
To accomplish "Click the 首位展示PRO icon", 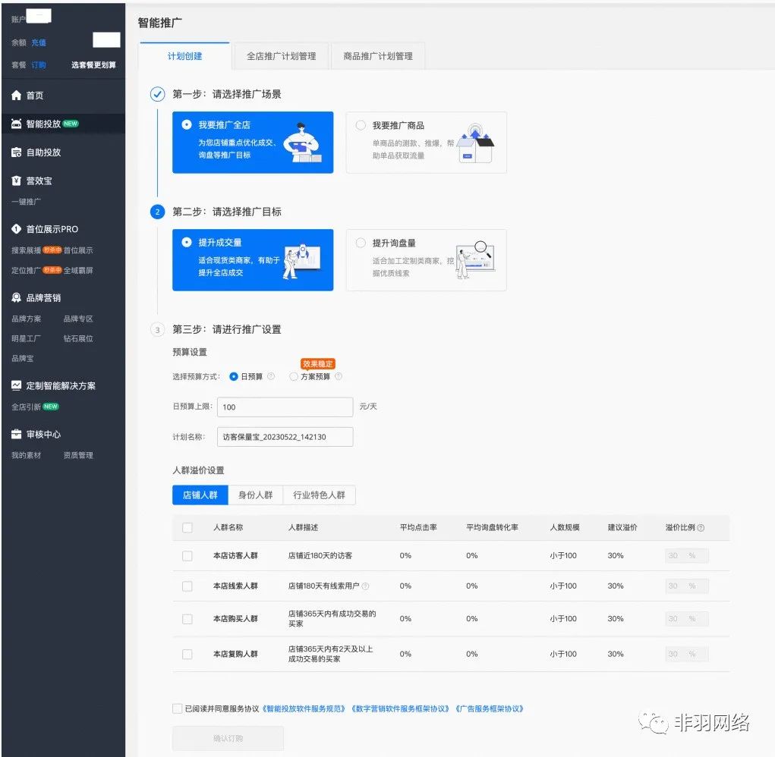I will pyautogui.click(x=17, y=229).
